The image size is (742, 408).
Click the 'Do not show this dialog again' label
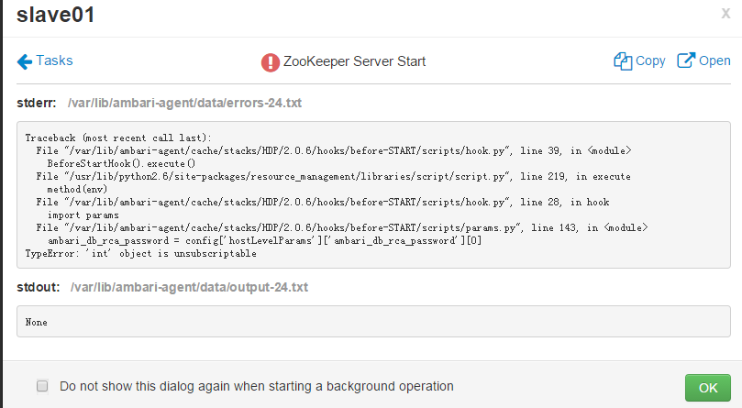(256, 386)
